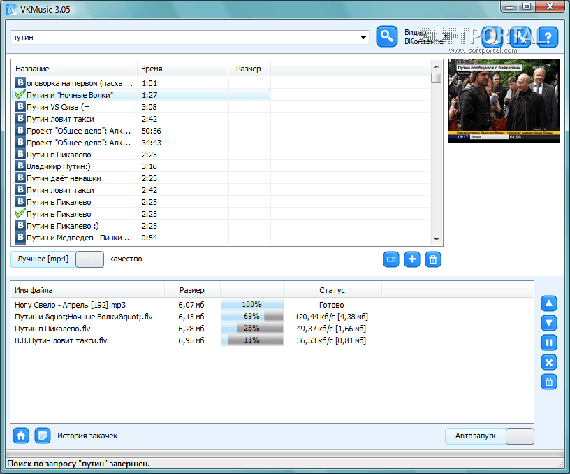Click the 6,95 мб size cell
The width and height of the screenshot is (570, 474).
[x=191, y=340]
